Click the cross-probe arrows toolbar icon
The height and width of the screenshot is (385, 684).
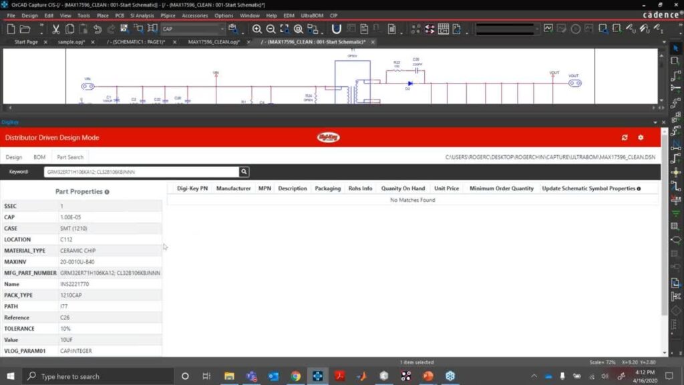[430, 29]
